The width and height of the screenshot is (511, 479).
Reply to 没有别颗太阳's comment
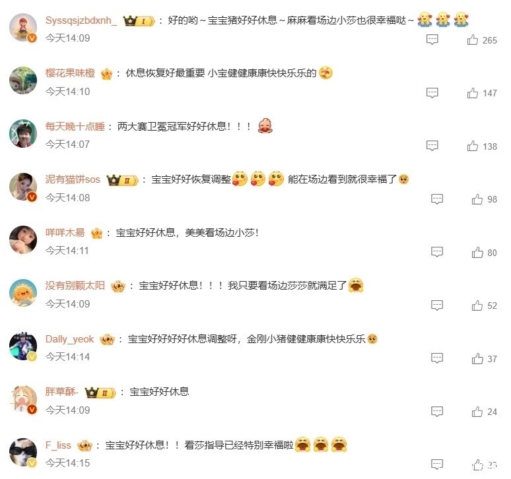coord(437,305)
